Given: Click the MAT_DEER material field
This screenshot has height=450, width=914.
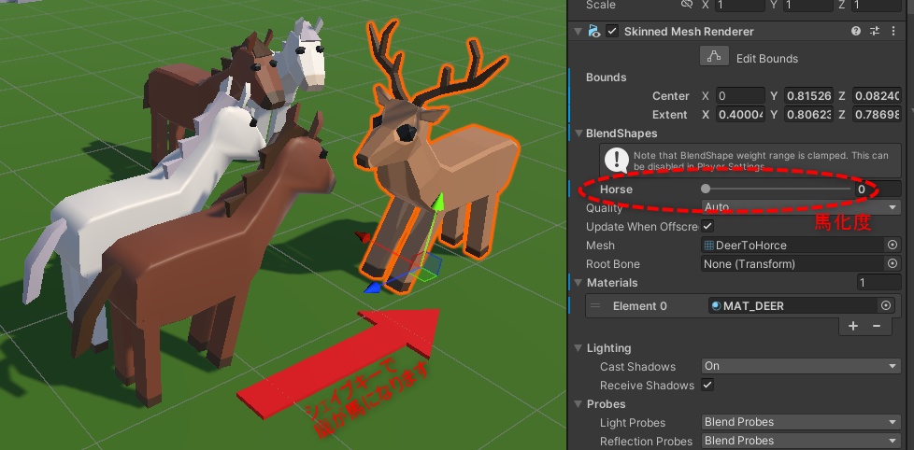Looking at the screenshot, I should [x=793, y=305].
